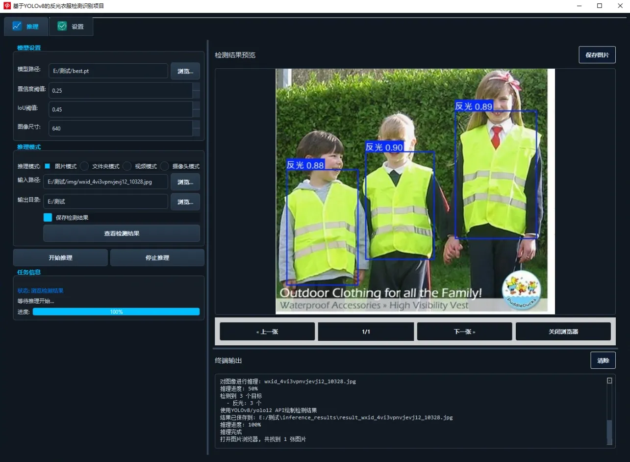
Task: Toggle the 保存检测结果 checkbox
Action: coord(48,217)
